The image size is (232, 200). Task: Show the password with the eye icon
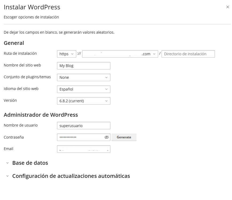[x=107, y=137]
